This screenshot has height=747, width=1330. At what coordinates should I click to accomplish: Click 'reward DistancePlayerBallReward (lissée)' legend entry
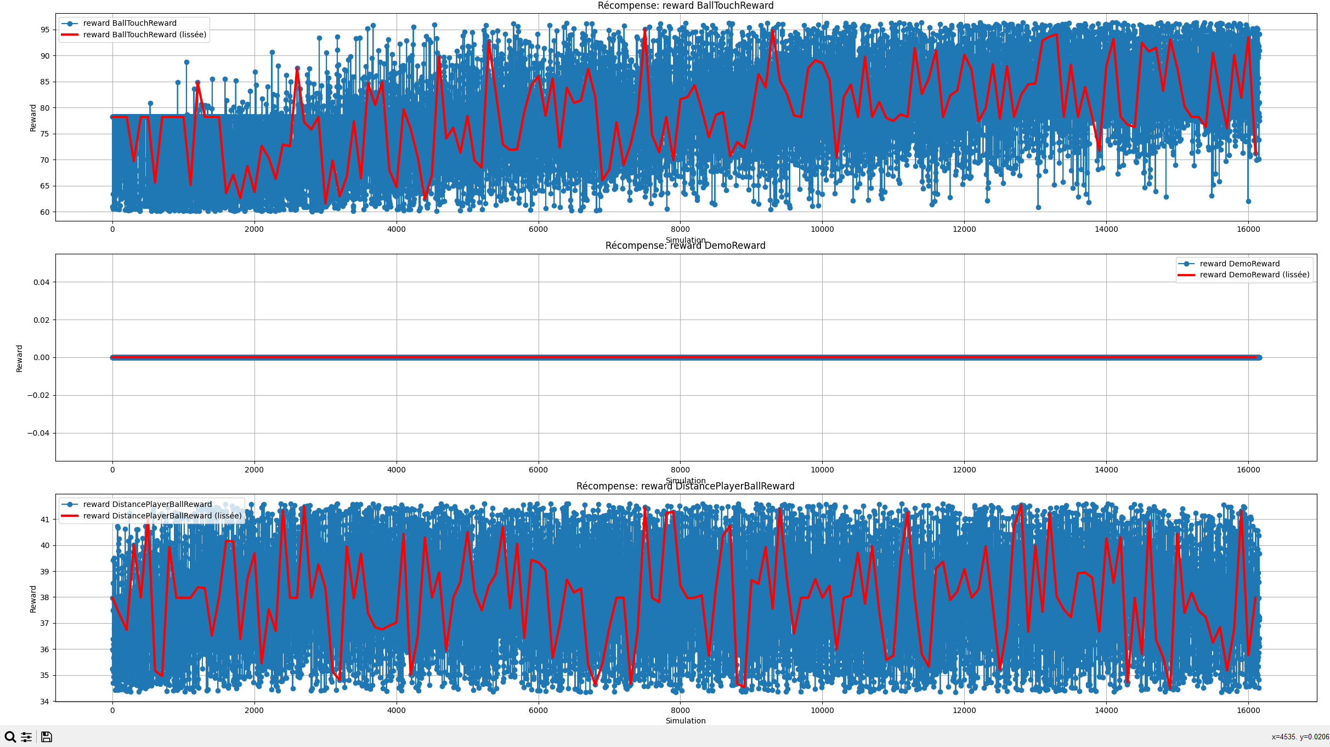(x=162, y=516)
